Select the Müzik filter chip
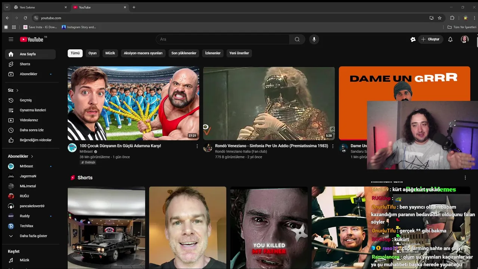Image resolution: width=478 pixels, height=269 pixels. tap(110, 53)
